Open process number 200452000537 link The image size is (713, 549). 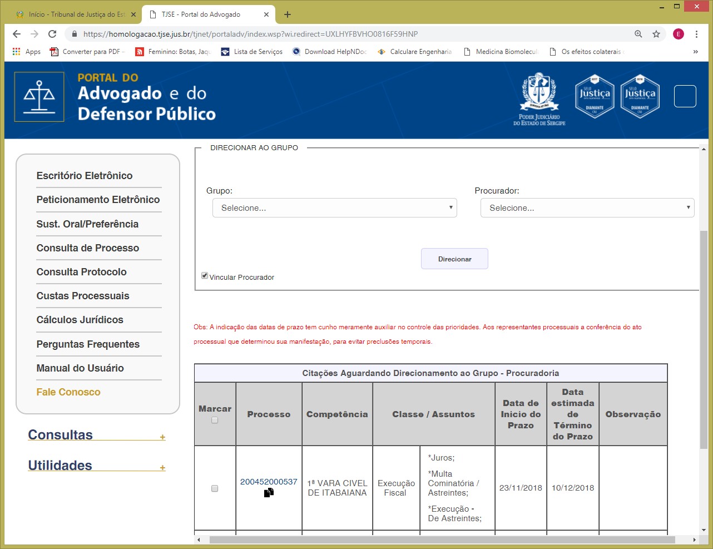coord(269,482)
